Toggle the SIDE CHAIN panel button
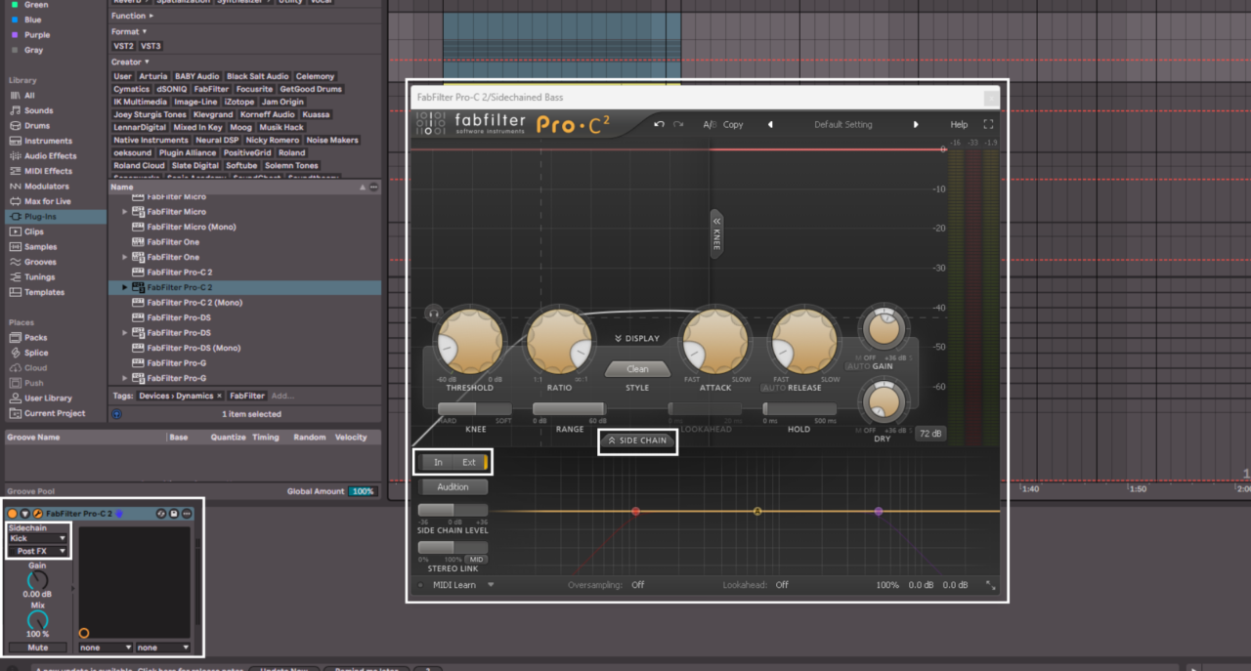Viewport: 1251px width, 671px height. pyautogui.click(x=638, y=440)
